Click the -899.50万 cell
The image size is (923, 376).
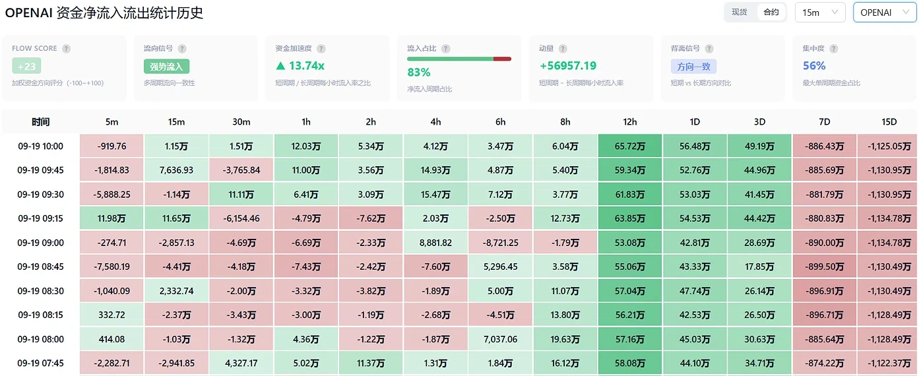click(x=825, y=266)
